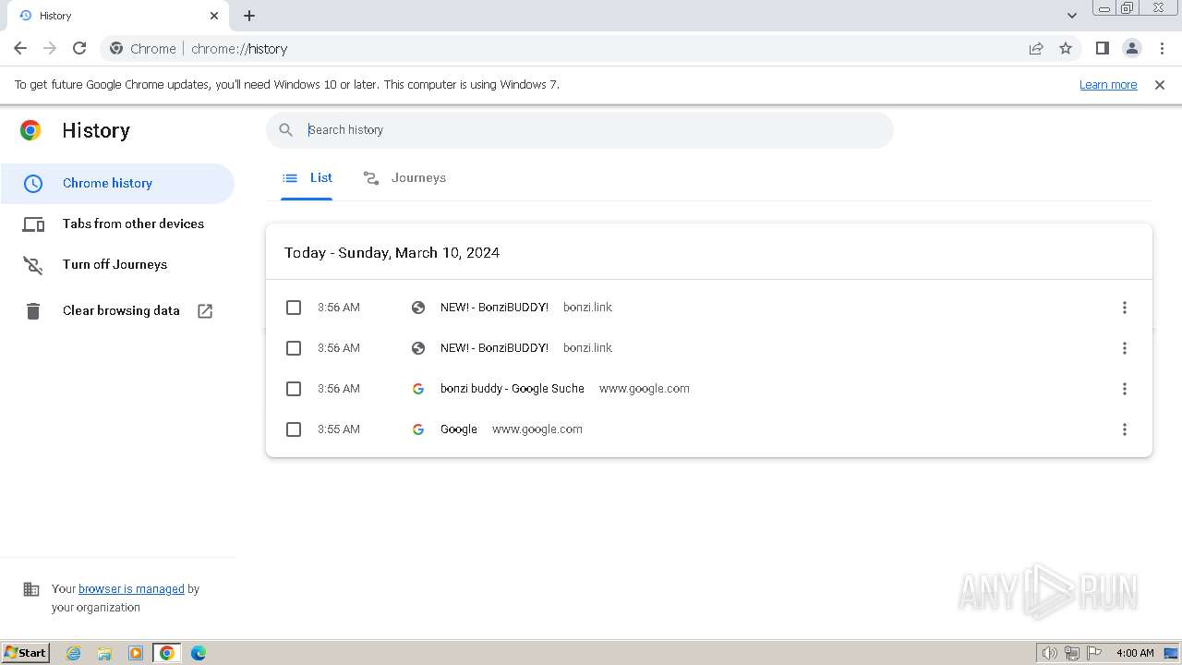
Task: Open File Explorer from taskbar
Action: tap(104, 653)
